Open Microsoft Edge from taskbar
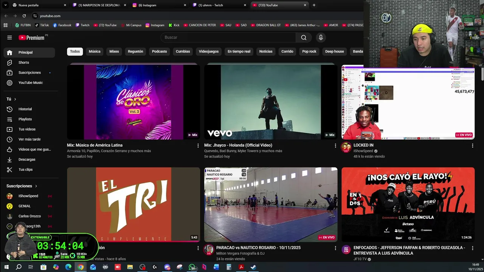The width and height of the screenshot is (484, 272). pyautogui.click(x=68, y=267)
